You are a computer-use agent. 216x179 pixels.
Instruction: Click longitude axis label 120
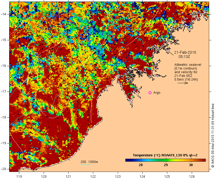[x=44, y=177]
